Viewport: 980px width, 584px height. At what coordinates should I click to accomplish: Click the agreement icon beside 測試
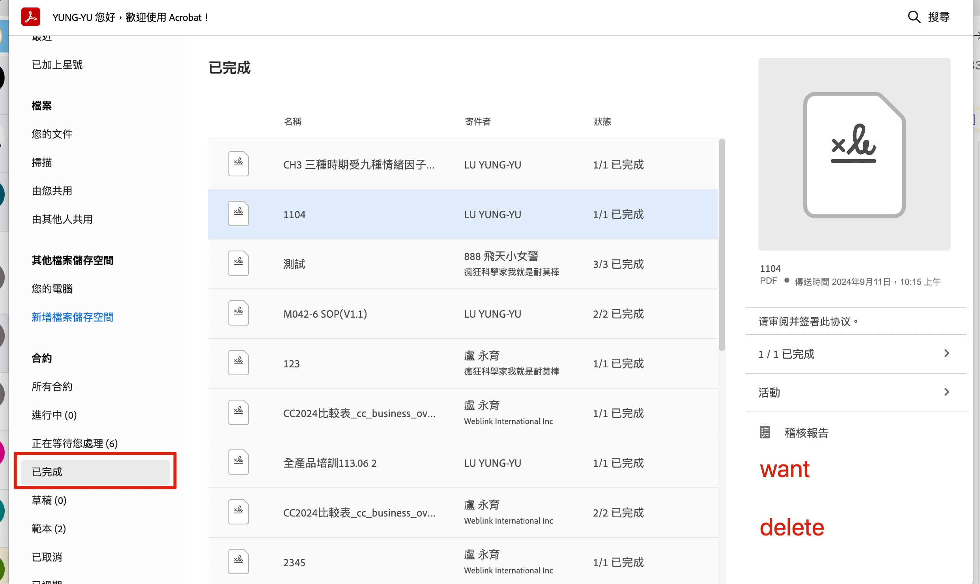(x=238, y=263)
